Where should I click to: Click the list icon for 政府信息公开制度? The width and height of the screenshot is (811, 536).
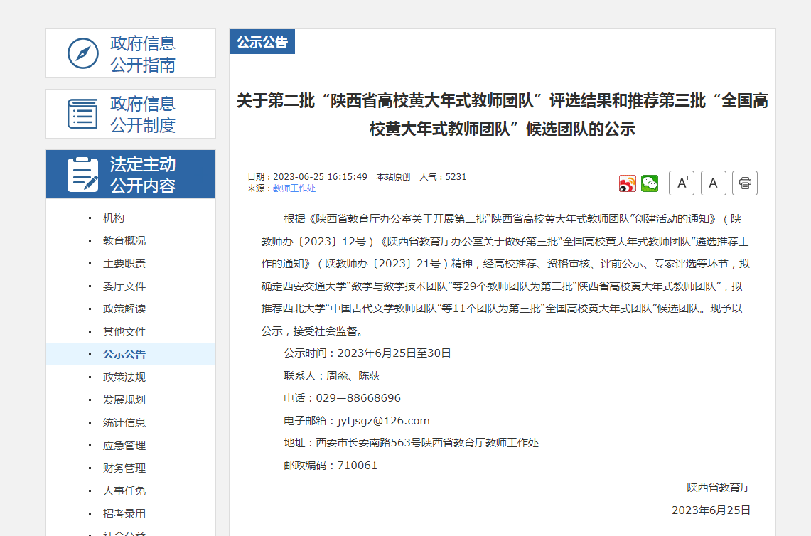click(82, 114)
